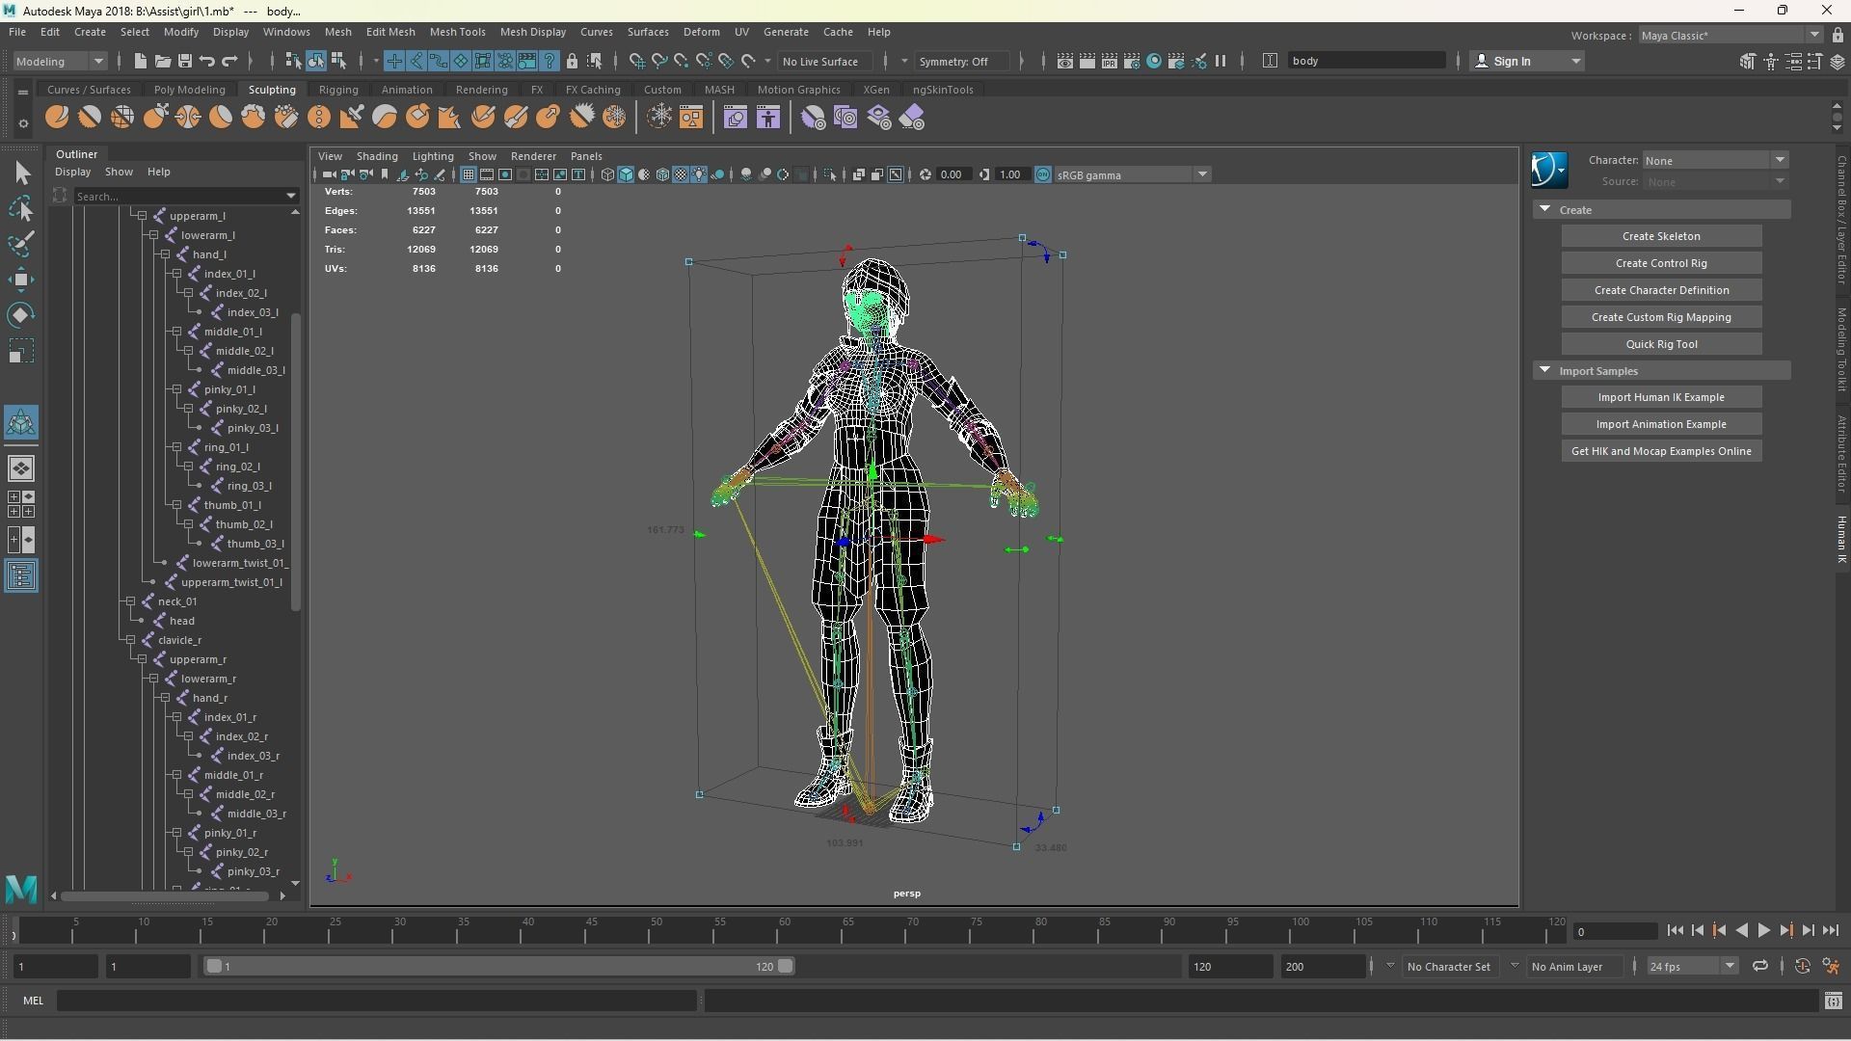Click the Save scene icon
Viewport: 1851px width, 1041px height.
point(185,61)
